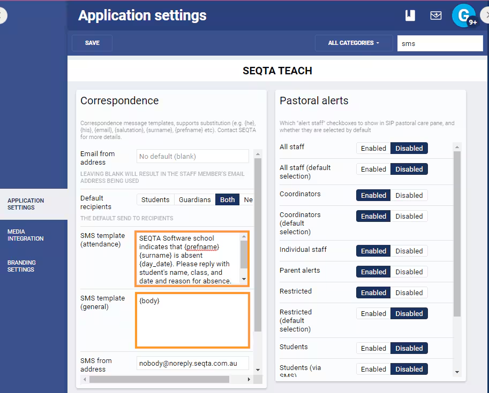Disable Individual staff alert
The height and width of the screenshot is (393, 489).
pos(409,251)
